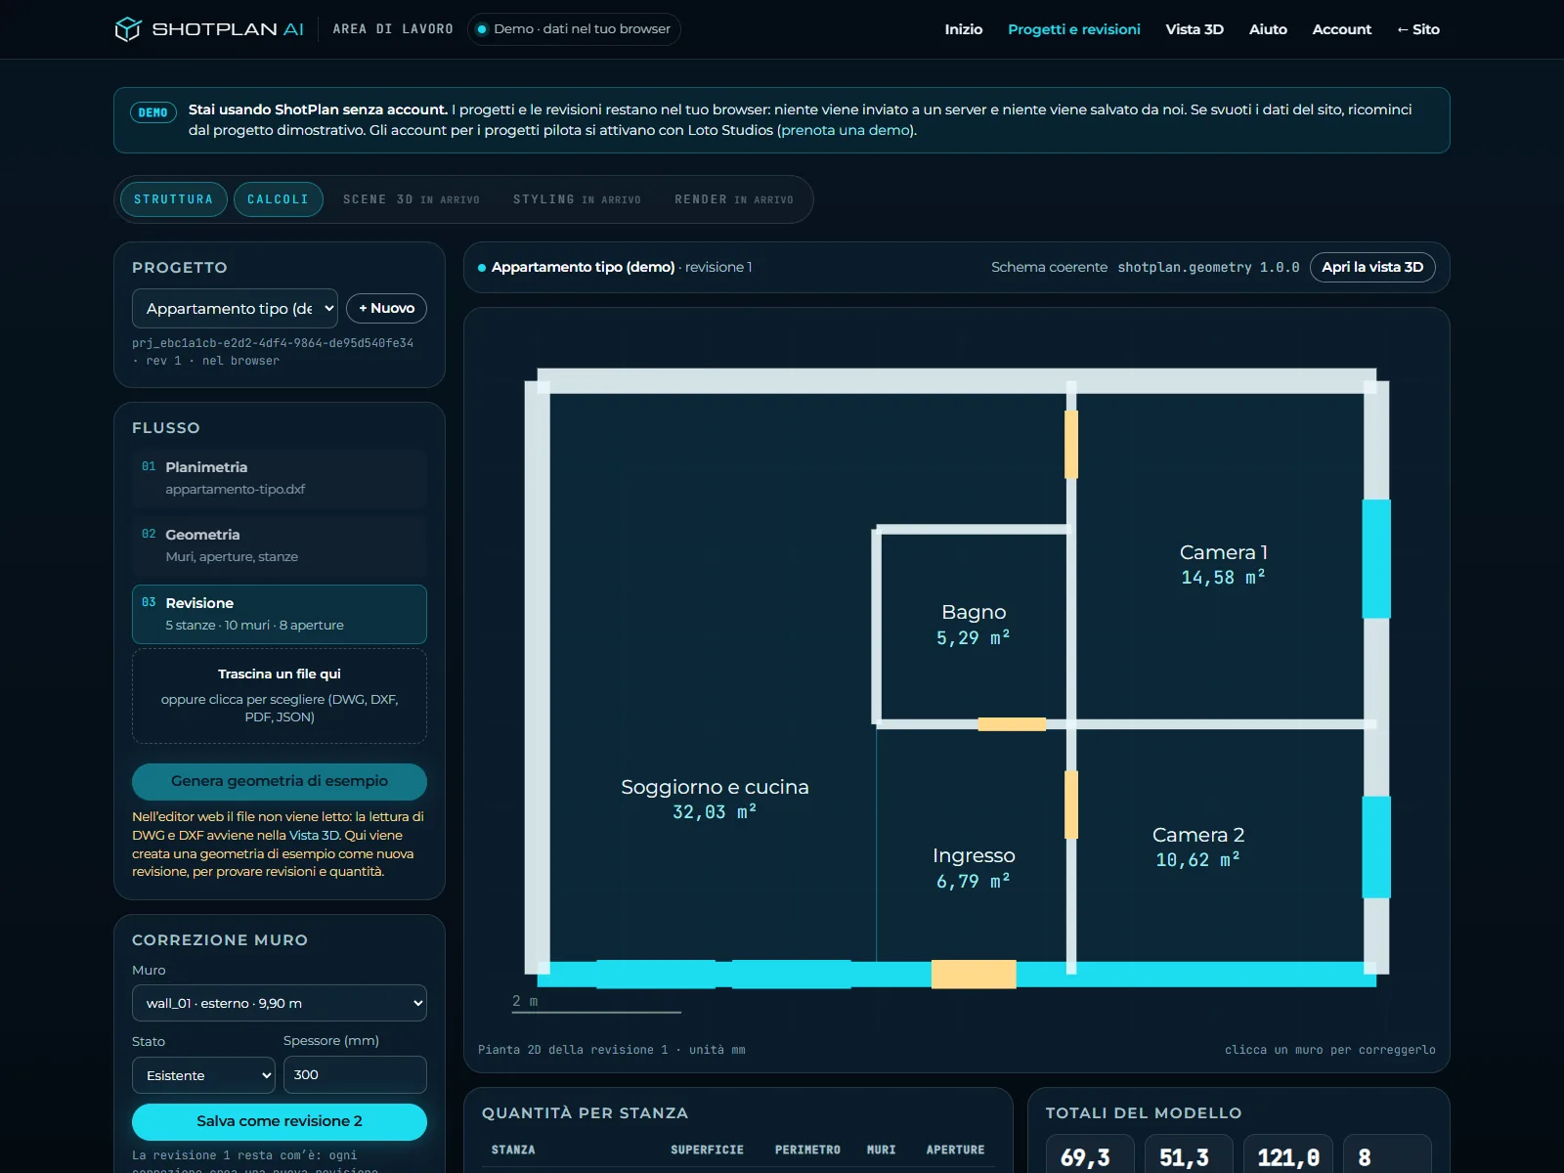This screenshot has height=1173, width=1564.
Task: Select the Camera 2 room label
Action: (x=1197, y=847)
